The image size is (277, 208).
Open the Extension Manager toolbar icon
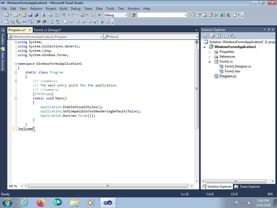[228, 15]
